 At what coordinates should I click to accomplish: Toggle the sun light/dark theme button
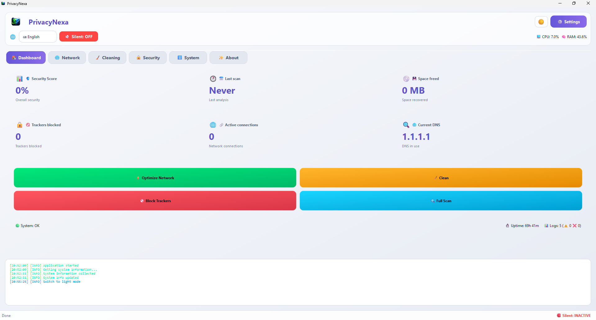(x=541, y=22)
